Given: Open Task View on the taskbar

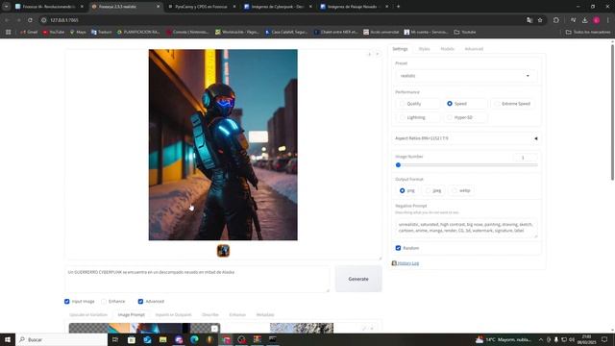Looking at the screenshot, I should click(x=115, y=339).
